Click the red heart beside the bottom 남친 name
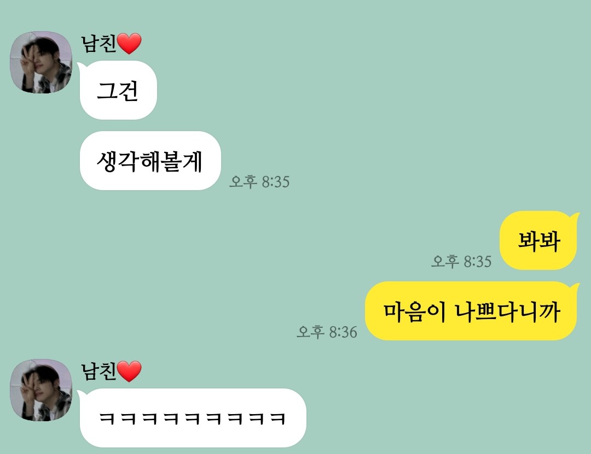The width and height of the screenshot is (591, 454). [x=129, y=371]
